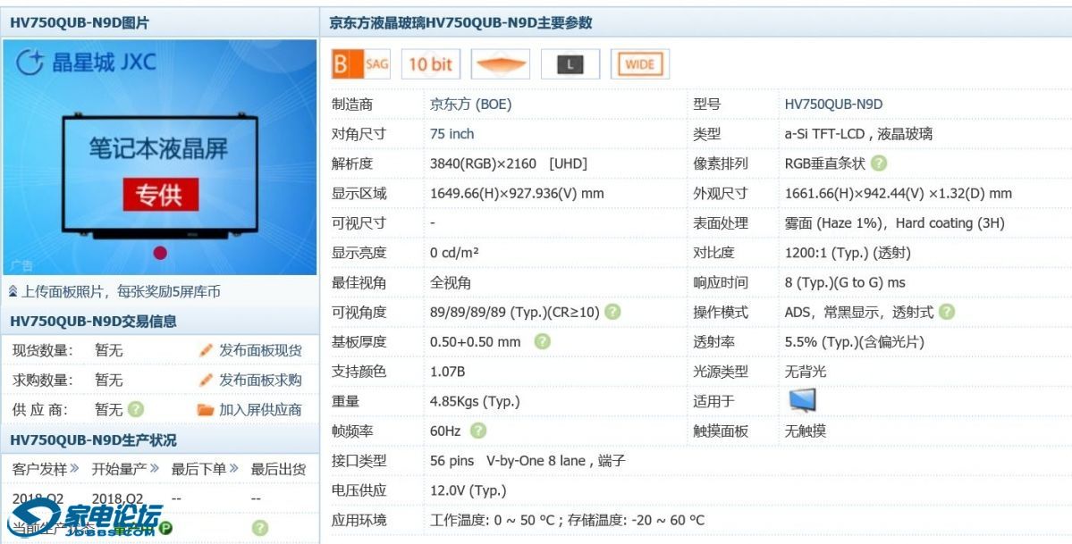Click the TV icon in 适用于 row
This screenshot has width=1072, height=544.
point(802,400)
